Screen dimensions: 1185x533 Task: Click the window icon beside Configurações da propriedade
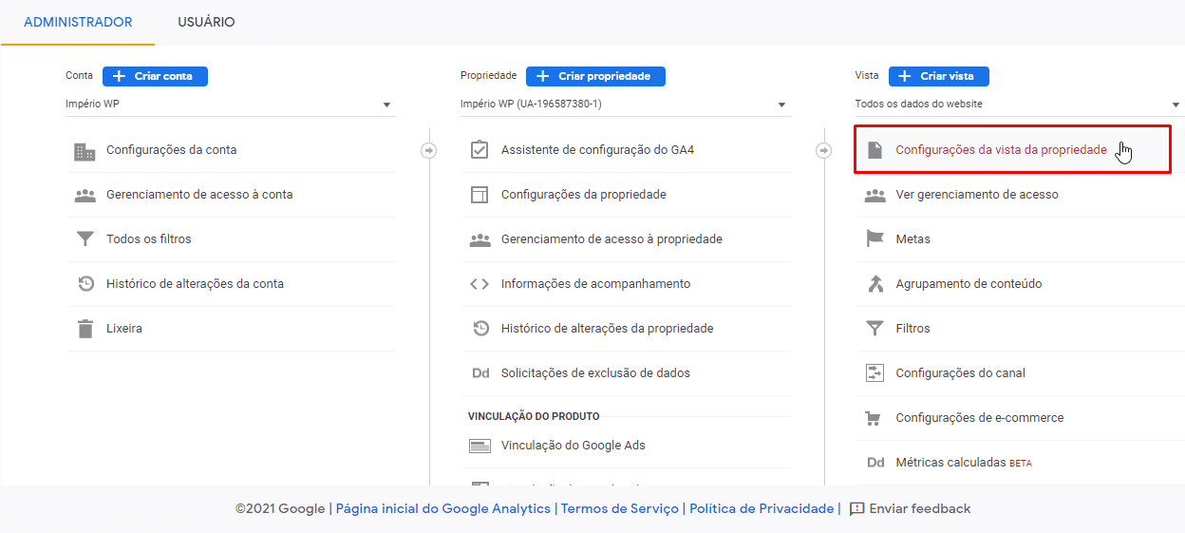[480, 195]
